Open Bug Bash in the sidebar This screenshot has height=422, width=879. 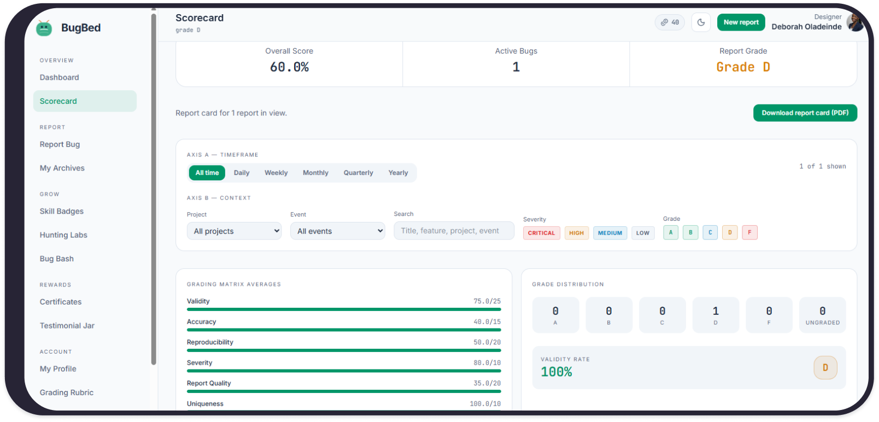[x=56, y=259]
